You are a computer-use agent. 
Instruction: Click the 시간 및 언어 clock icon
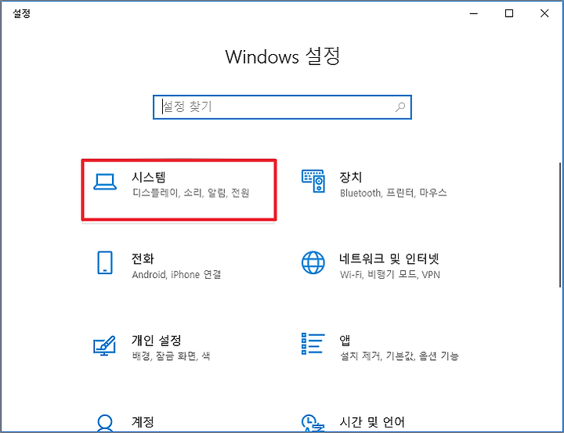click(x=313, y=424)
